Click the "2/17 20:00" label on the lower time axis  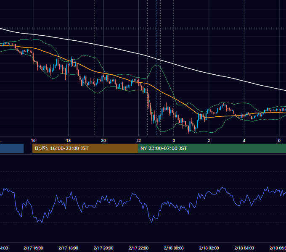point(103,248)
